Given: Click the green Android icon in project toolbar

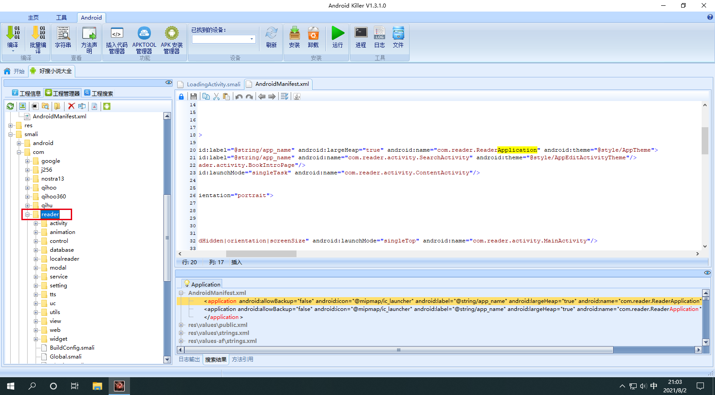Looking at the screenshot, I should tap(107, 106).
